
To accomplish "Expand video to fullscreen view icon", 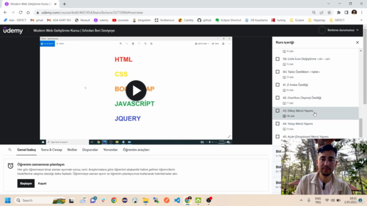I will [x=229, y=137].
